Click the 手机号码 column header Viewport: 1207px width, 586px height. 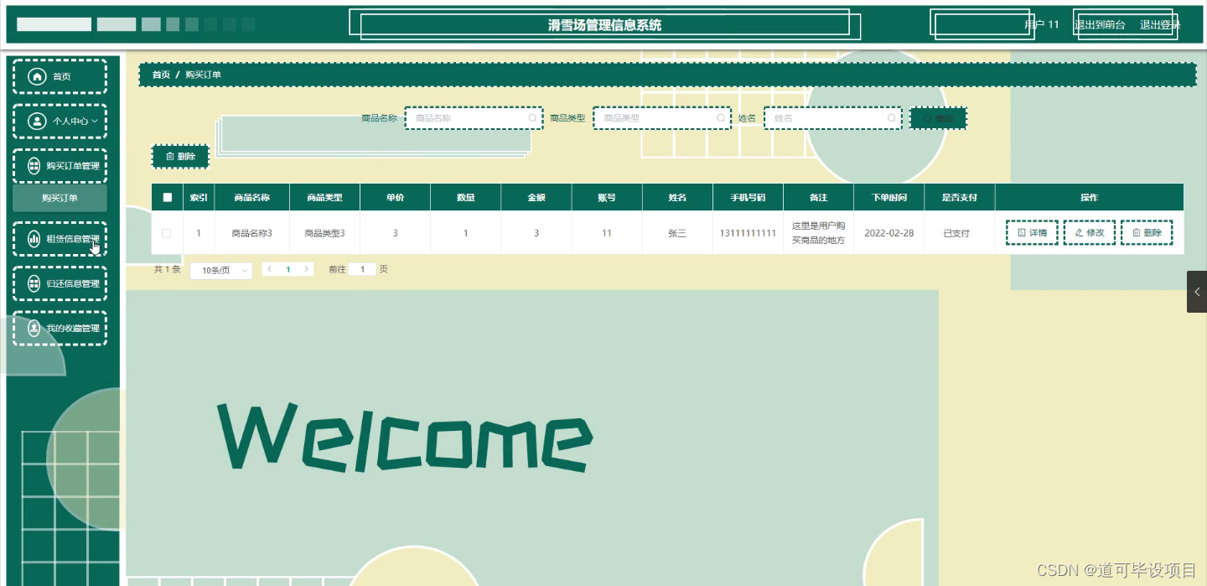tap(748, 197)
